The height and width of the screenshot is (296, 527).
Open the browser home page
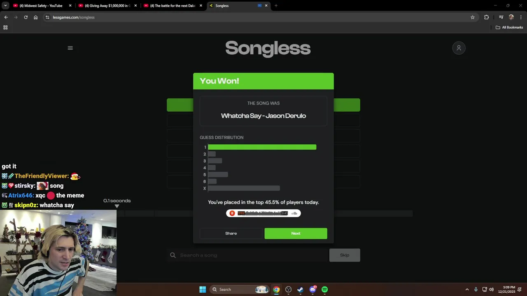pyautogui.click(x=35, y=17)
